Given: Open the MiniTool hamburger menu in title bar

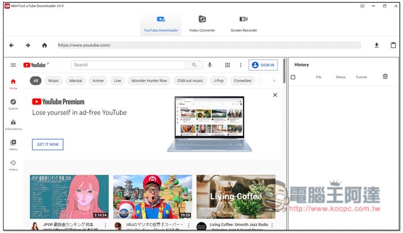Looking at the screenshot, I should [x=362, y=6].
